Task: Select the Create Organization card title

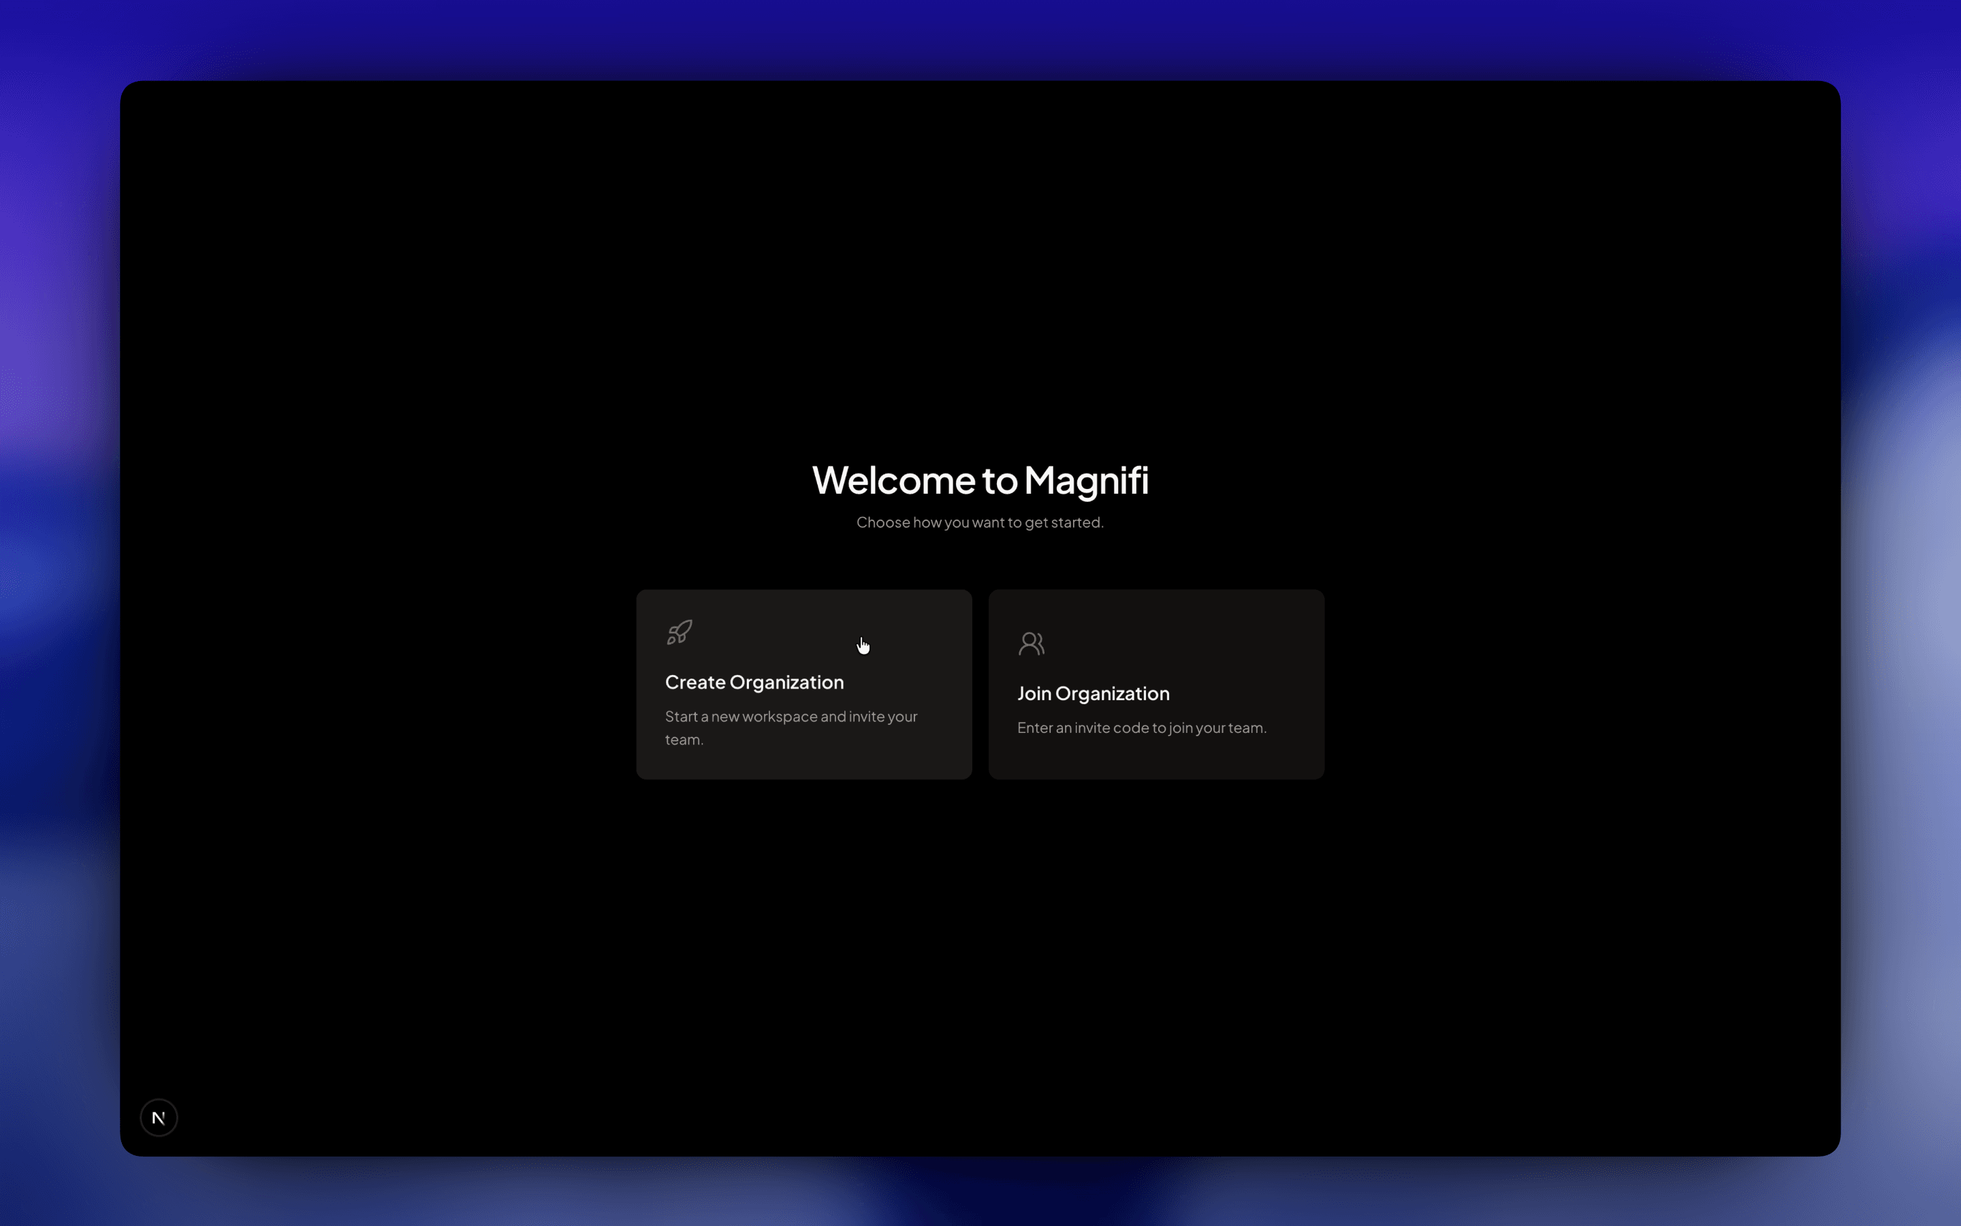Action: coord(754,682)
